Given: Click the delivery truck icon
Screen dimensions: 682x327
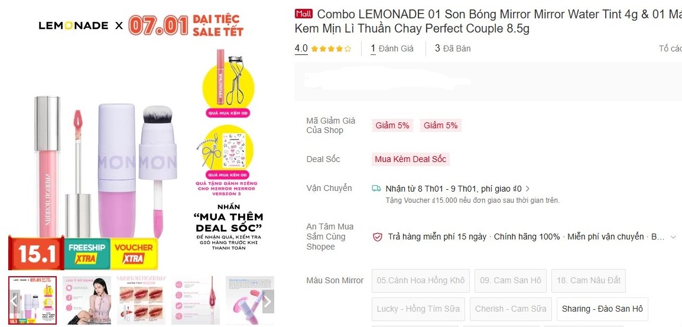Looking at the screenshot, I should [376, 189].
